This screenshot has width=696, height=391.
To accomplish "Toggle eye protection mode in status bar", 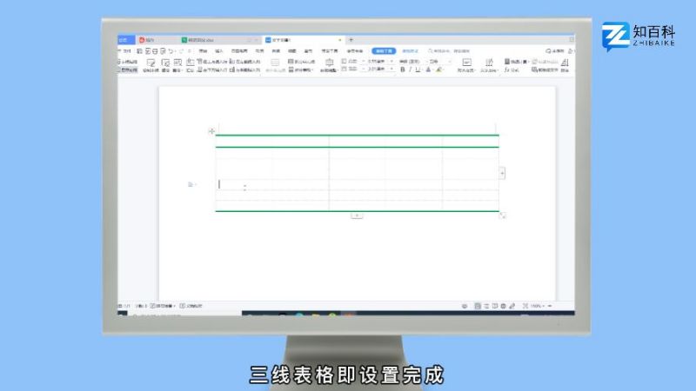I will [465, 306].
